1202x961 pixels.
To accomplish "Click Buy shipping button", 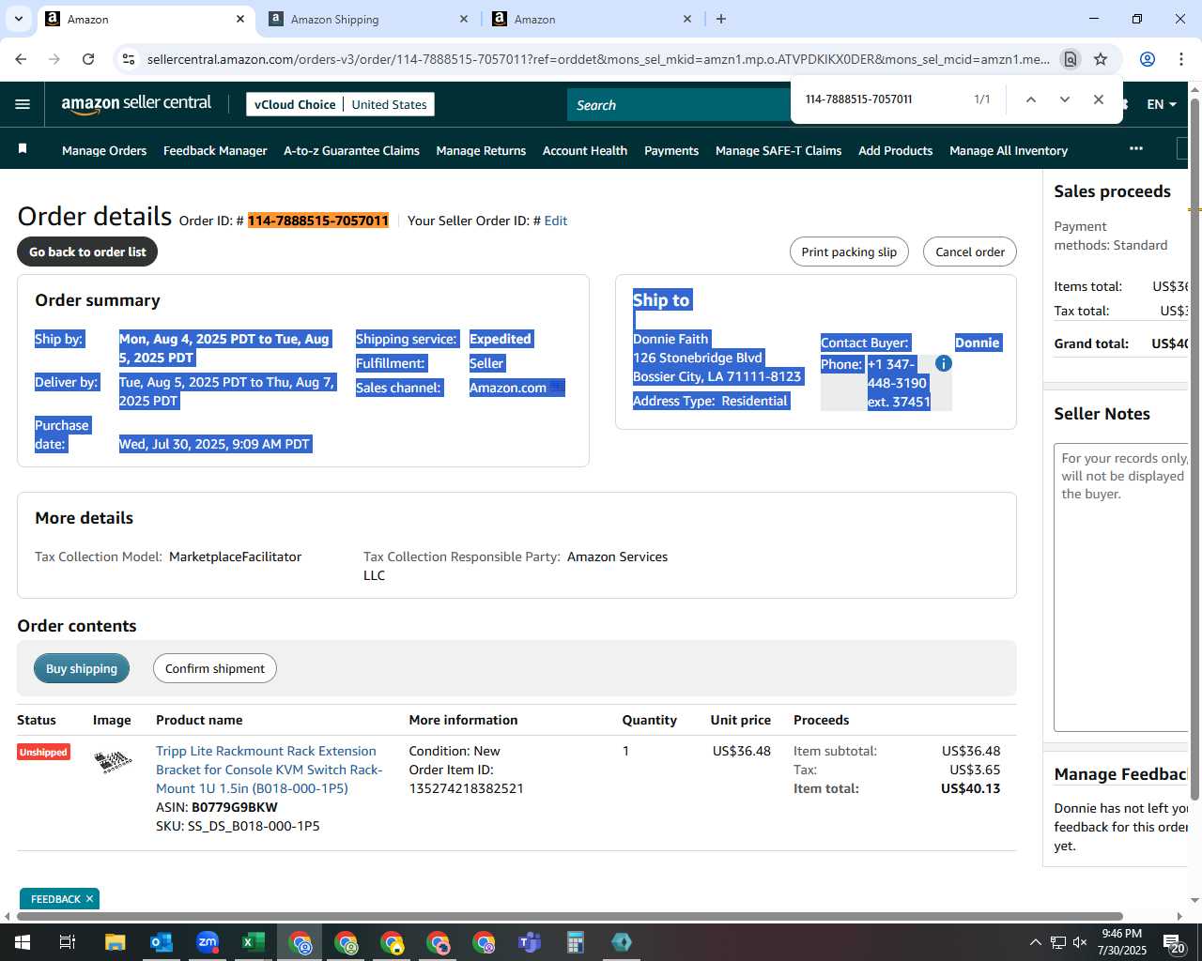I will tap(82, 668).
